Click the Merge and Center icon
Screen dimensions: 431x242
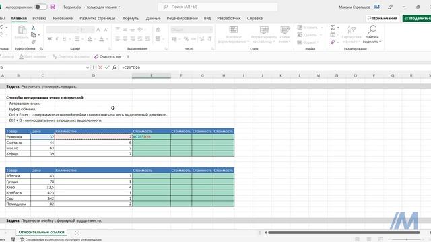[x=158, y=39]
